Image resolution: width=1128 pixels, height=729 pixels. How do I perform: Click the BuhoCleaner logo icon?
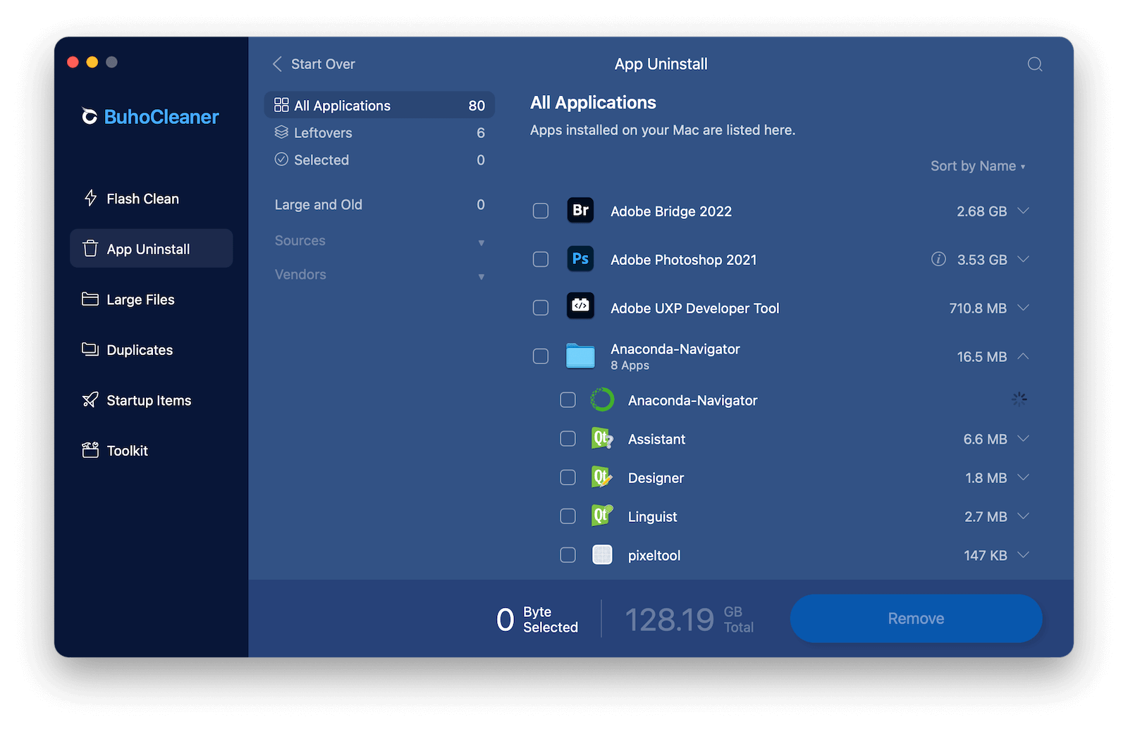pos(90,116)
